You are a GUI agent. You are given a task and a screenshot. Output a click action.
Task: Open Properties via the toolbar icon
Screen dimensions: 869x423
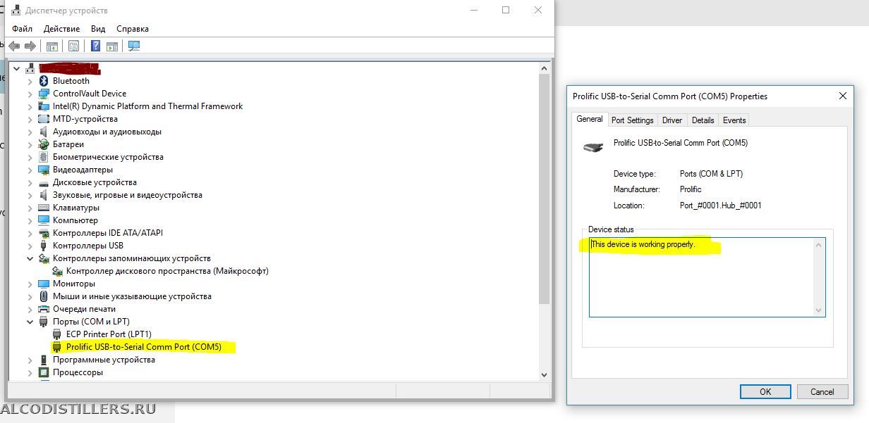[73, 46]
